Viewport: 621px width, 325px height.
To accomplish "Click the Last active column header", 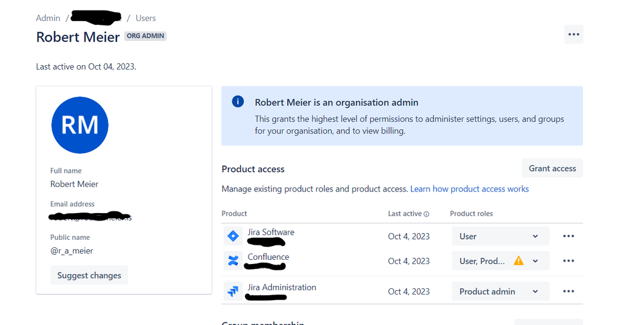I will tap(405, 214).
